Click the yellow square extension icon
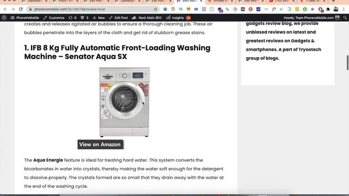This screenshot has height=196, width=349. pyautogui.click(x=297, y=9)
